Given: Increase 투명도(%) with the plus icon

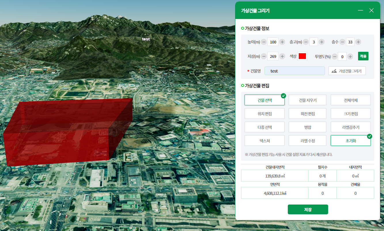Looking at the screenshot, I should pos(350,57).
